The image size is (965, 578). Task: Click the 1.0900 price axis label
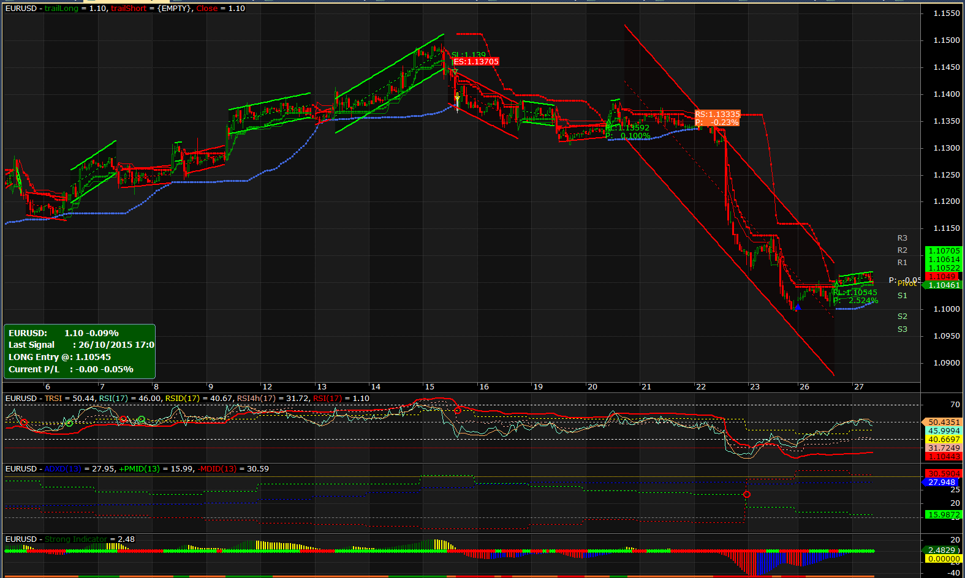click(x=947, y=363)
